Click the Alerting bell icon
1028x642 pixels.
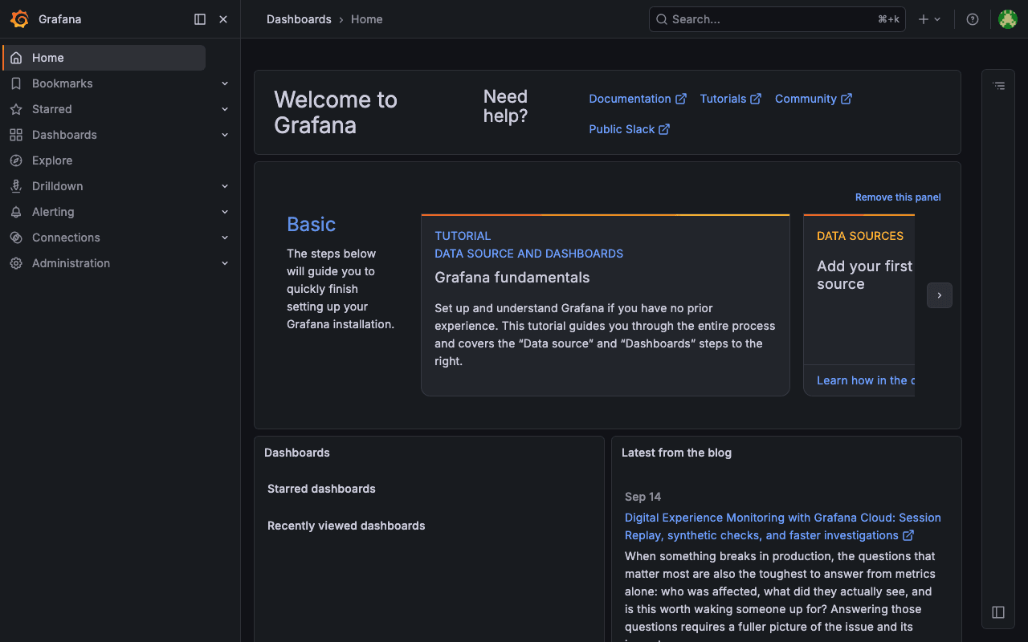16,212
